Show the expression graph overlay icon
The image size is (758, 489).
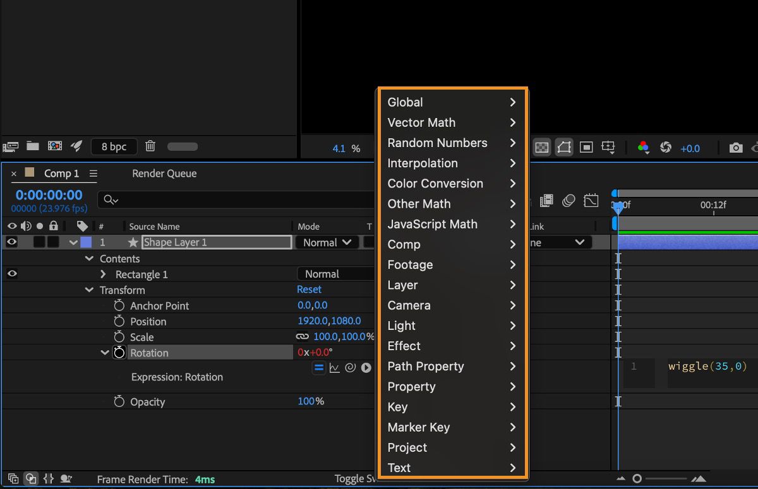point(335,368)
